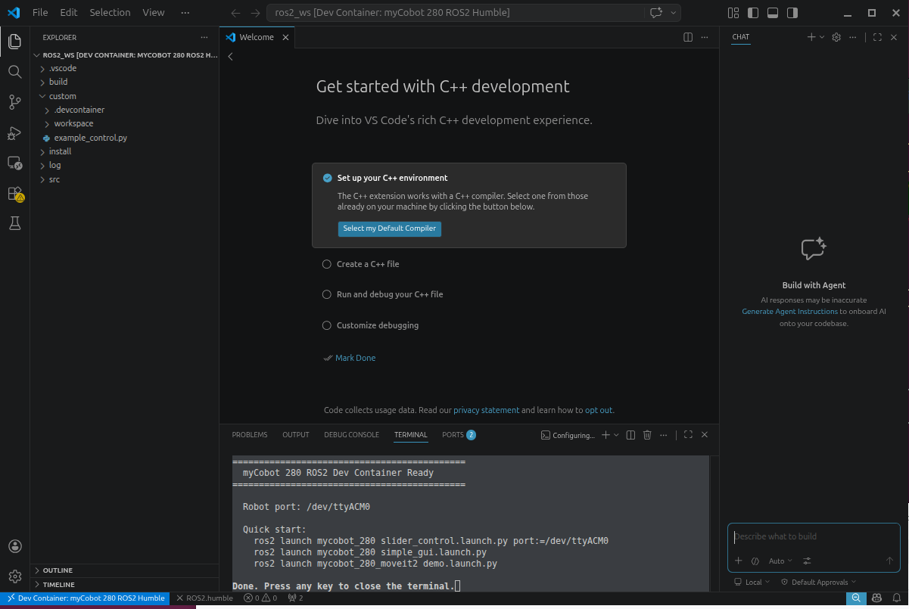
Task: Click the Select my Default Compiler button
Action: tap(389, 228)
